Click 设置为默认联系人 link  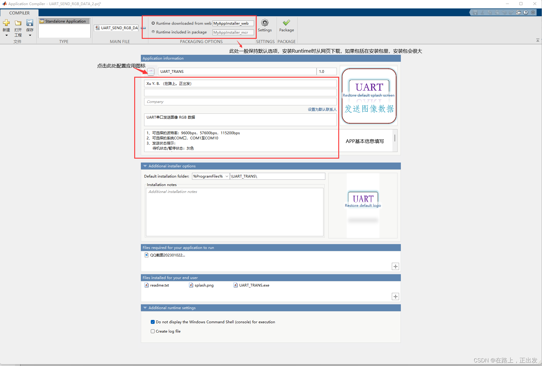[x=322, y=110]
